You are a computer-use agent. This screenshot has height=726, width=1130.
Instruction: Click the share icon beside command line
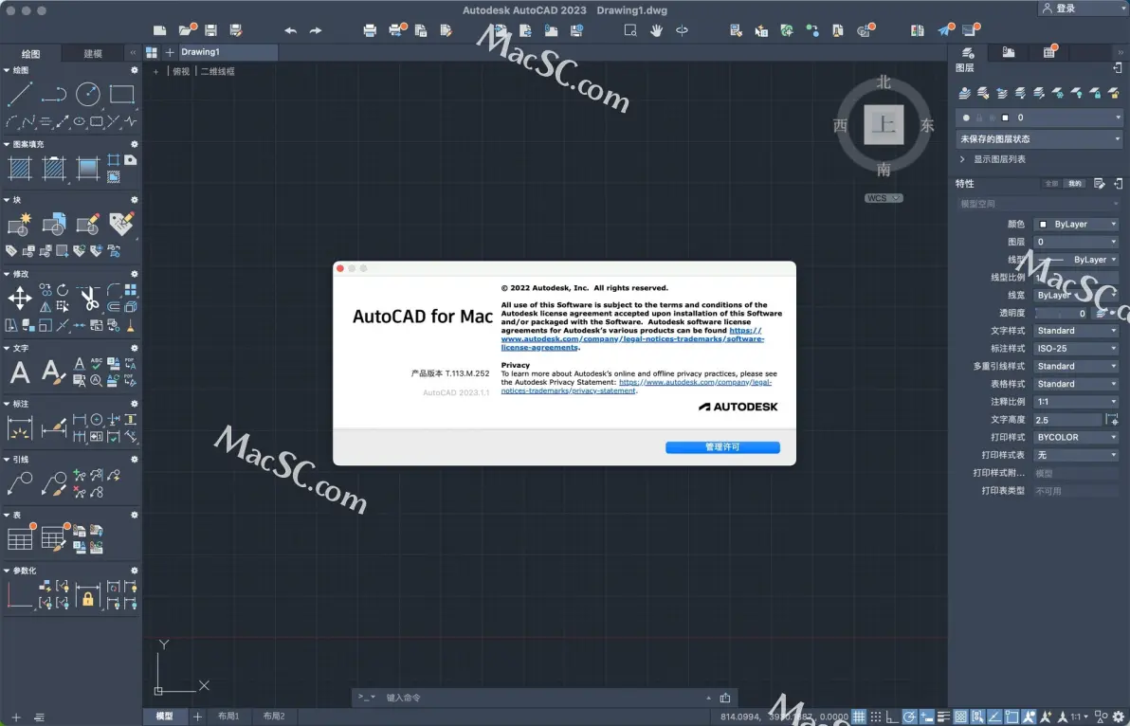tap(725, 698)
